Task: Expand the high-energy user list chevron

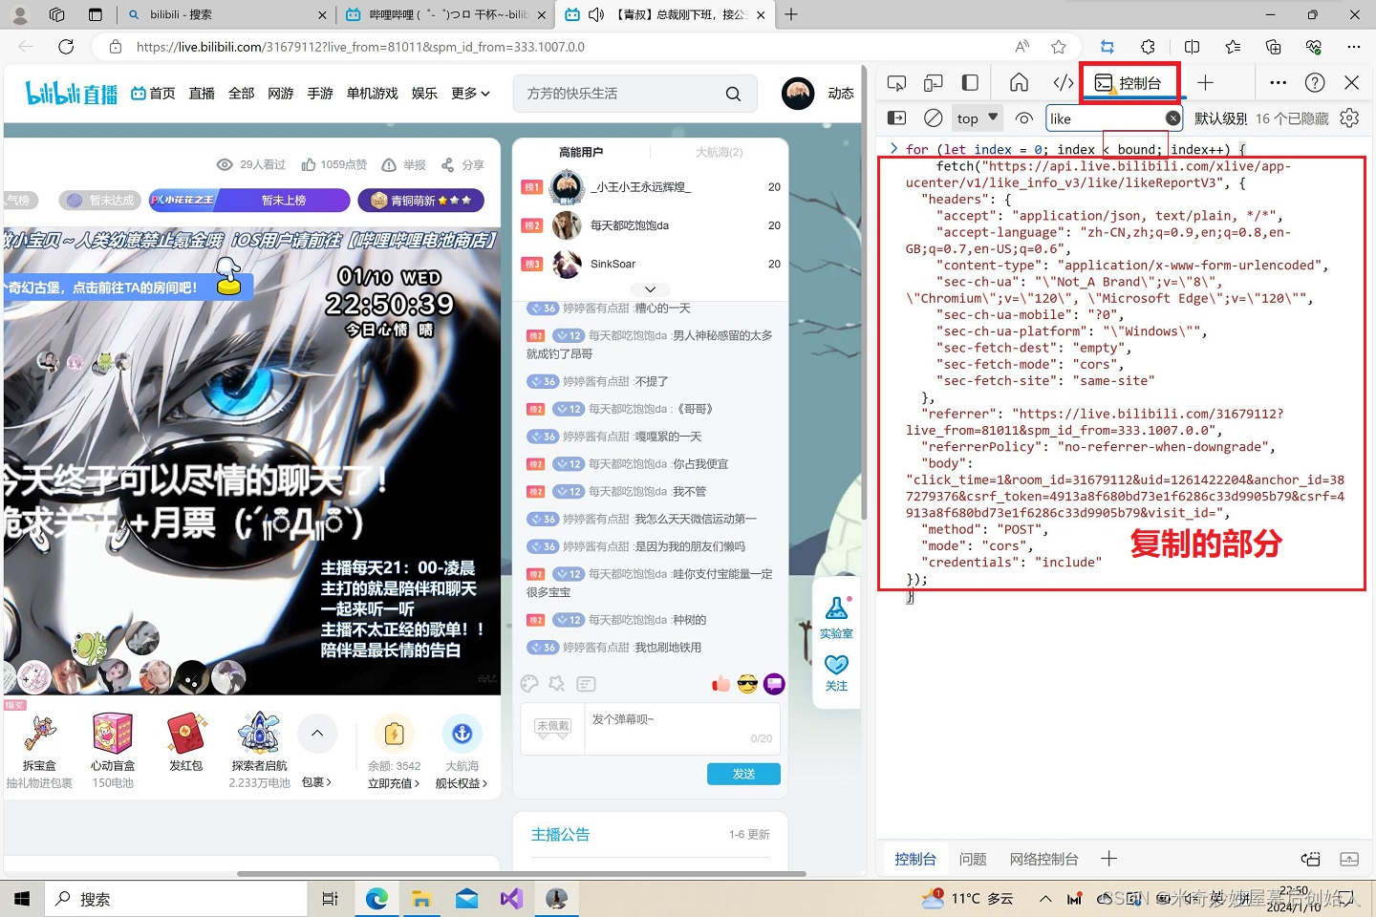Action: click(650, 289)
